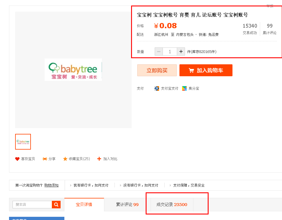This screenshot has height=220, width=282.
Task: Open the 成交记录 23500 tab
Action: click(172, 205)
